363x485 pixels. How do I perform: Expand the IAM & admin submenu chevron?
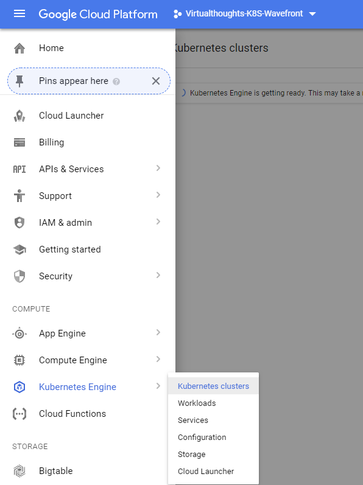click(158, 222)
